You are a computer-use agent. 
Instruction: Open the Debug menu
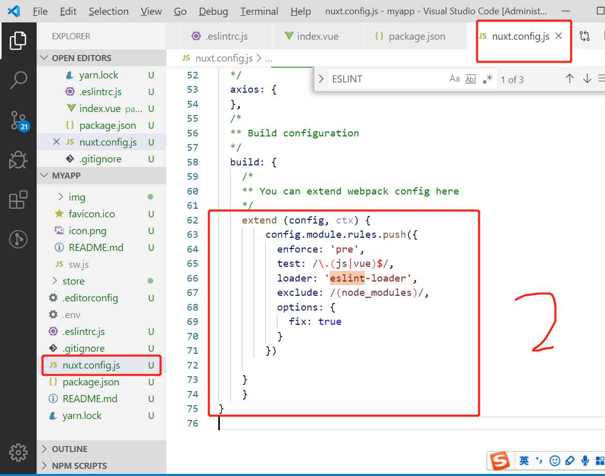click(213, 11)
